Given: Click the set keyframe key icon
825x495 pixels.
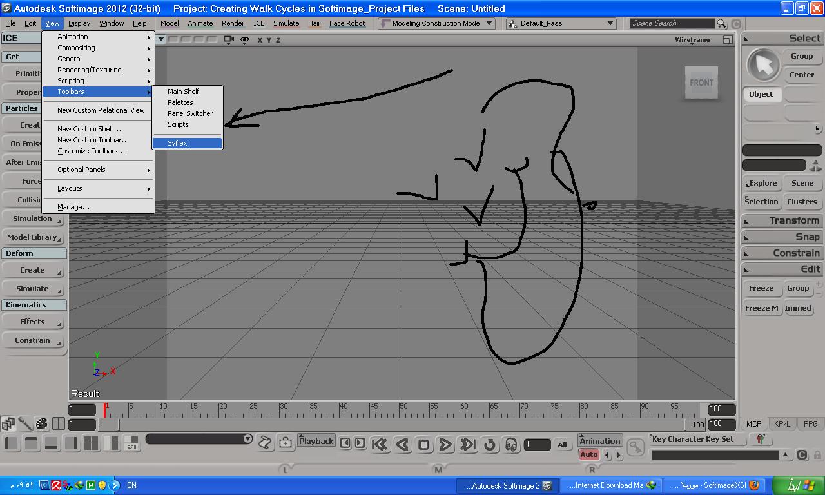Looking at the screenshot, I should 635,446.
